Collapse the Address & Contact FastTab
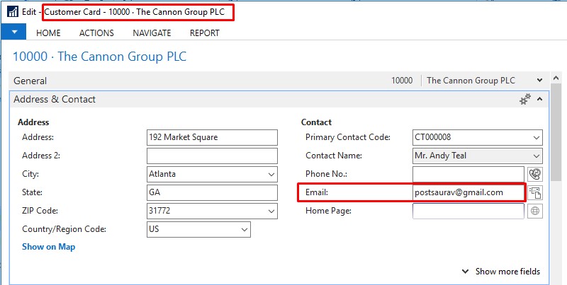Screen dimensions: 567x285 pyautogui.click(x=540, y=100)
